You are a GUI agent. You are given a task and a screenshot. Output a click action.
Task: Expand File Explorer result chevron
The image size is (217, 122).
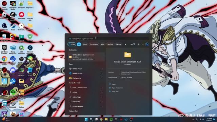102,78
